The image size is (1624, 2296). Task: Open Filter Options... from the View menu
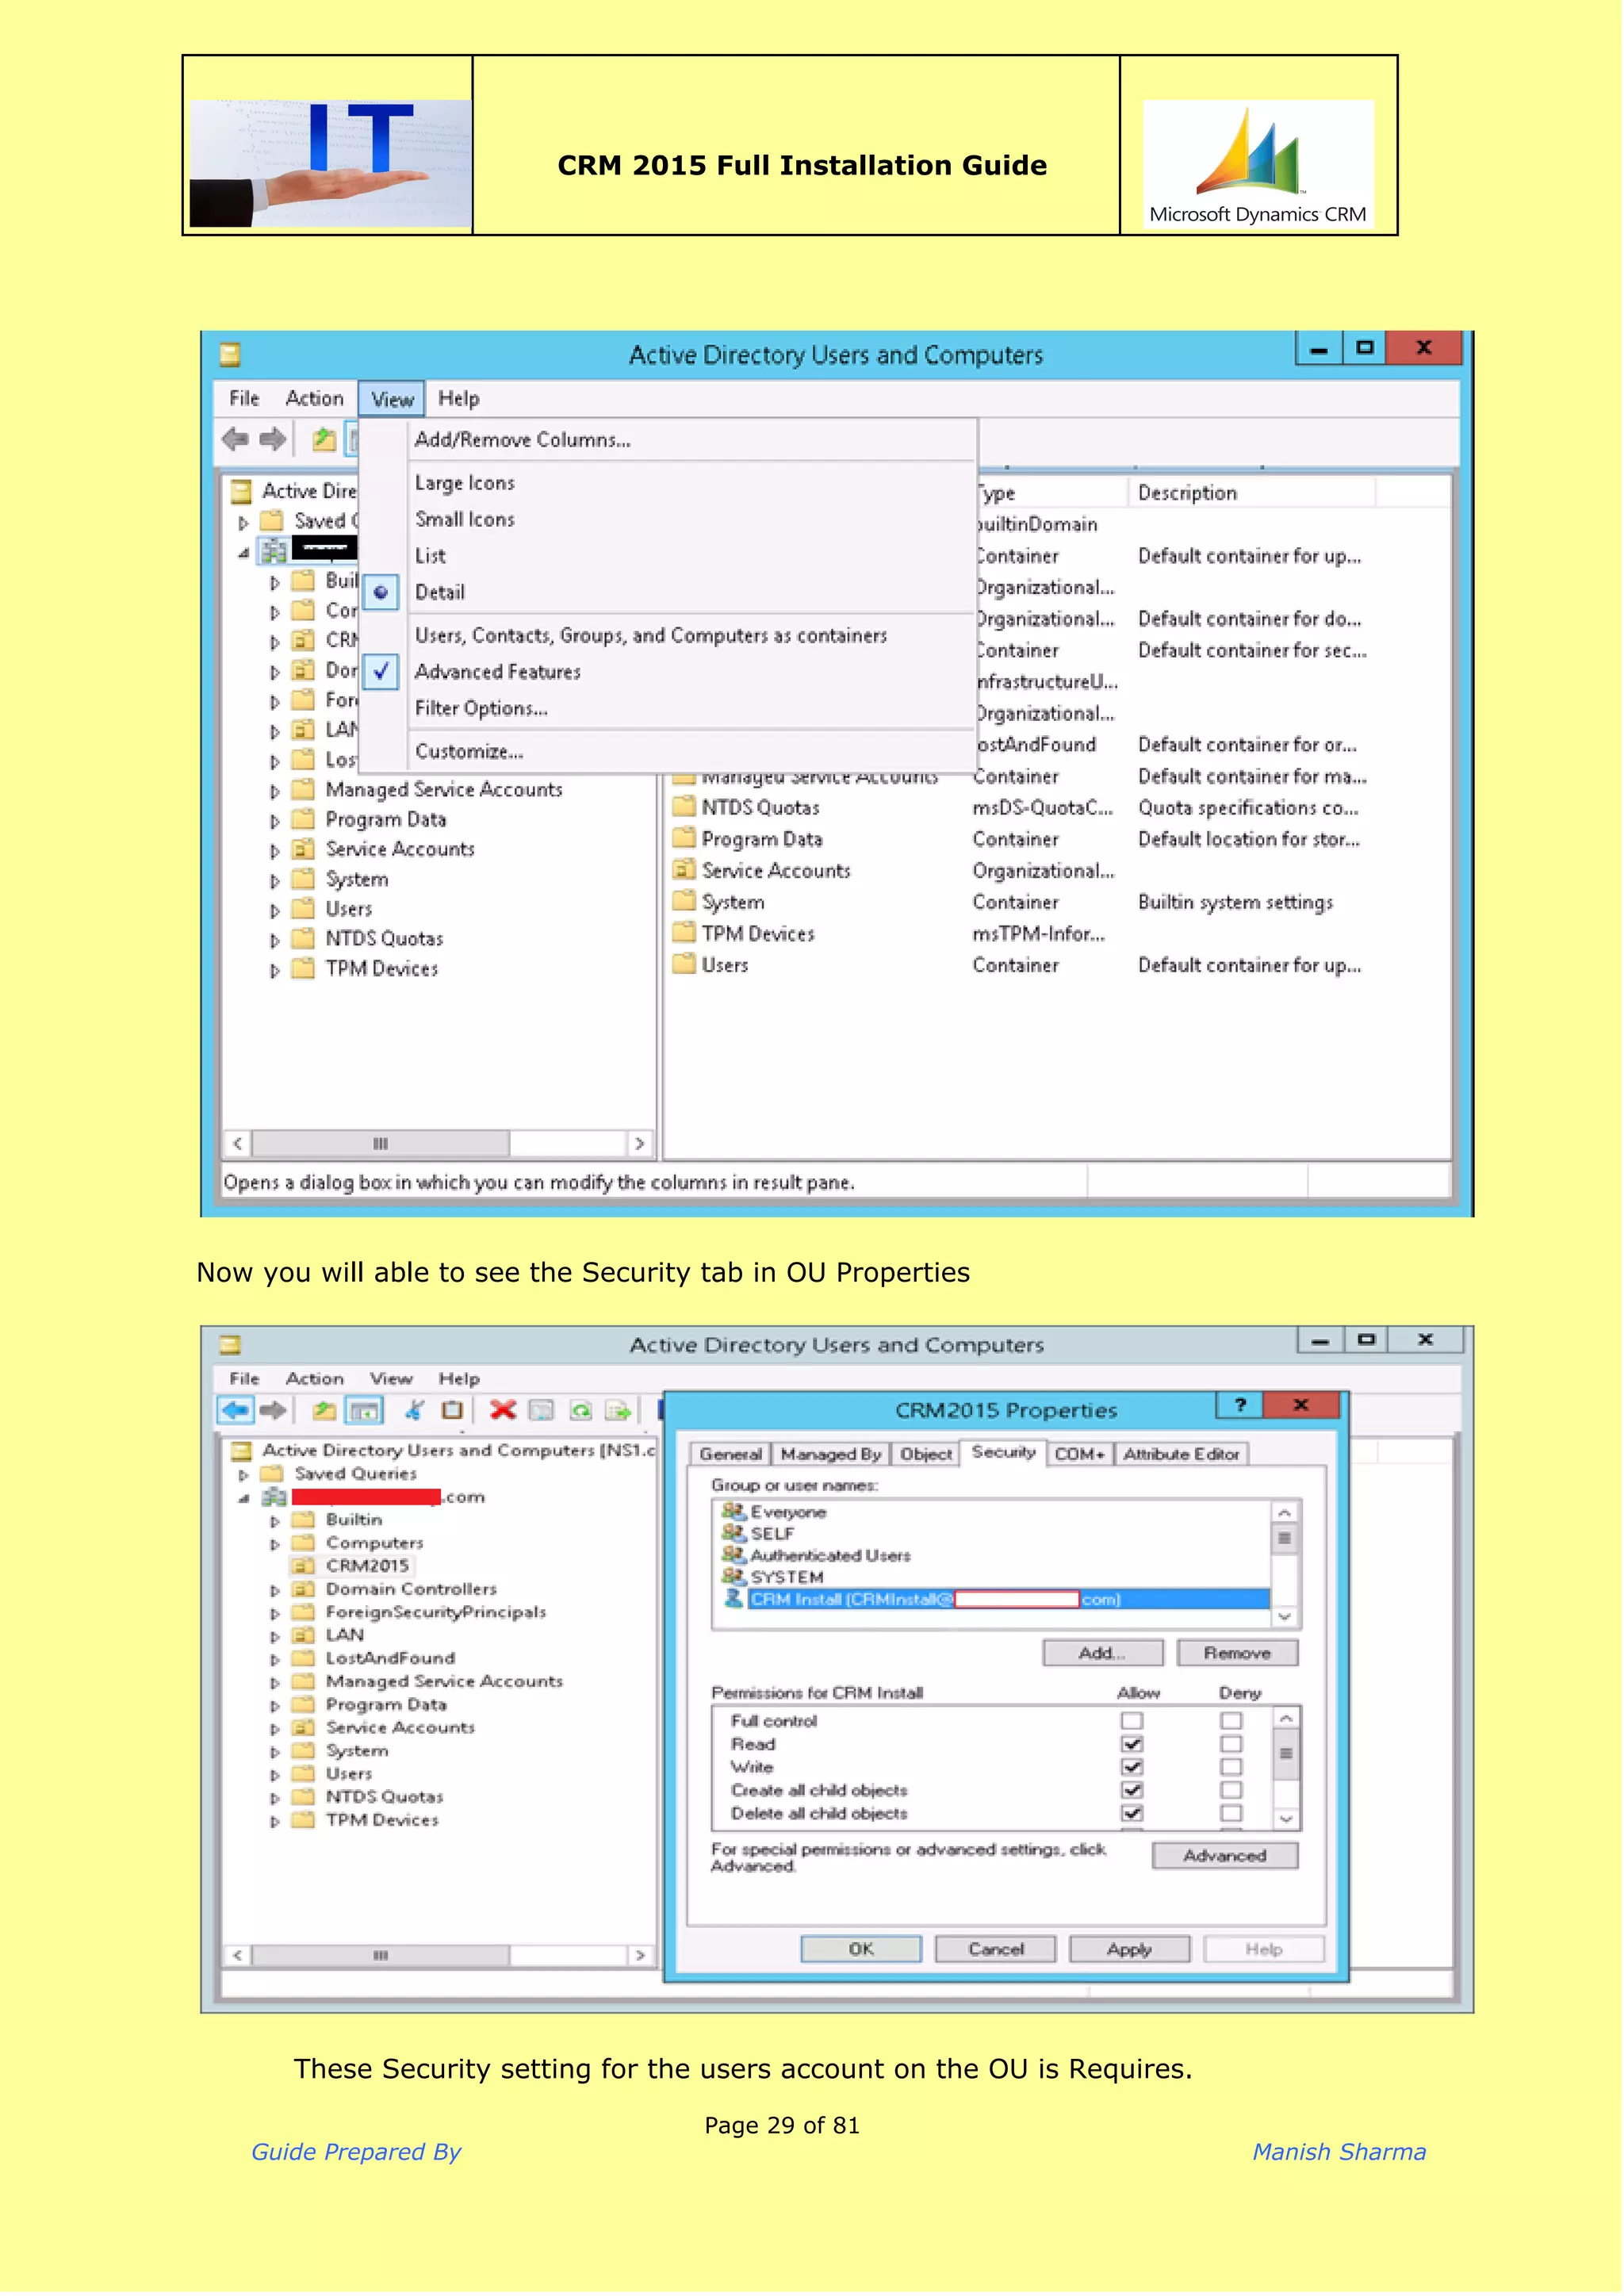coord(481,708)
